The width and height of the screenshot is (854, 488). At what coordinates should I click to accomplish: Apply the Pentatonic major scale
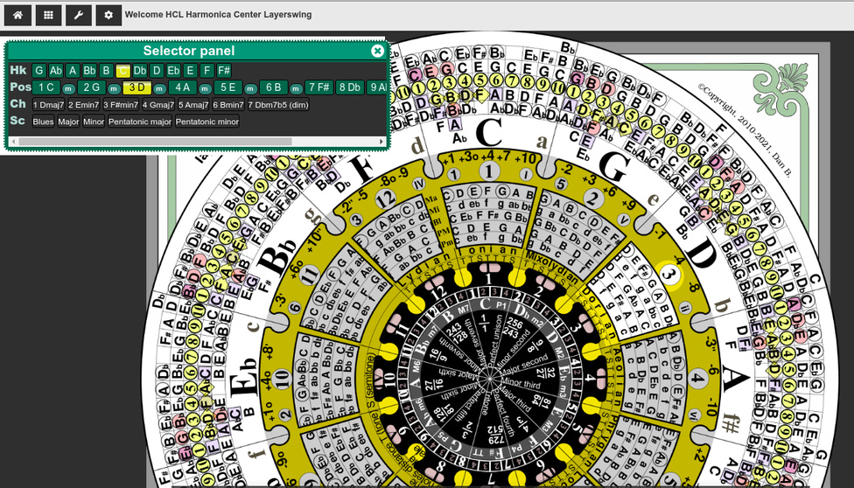(140, 122)
